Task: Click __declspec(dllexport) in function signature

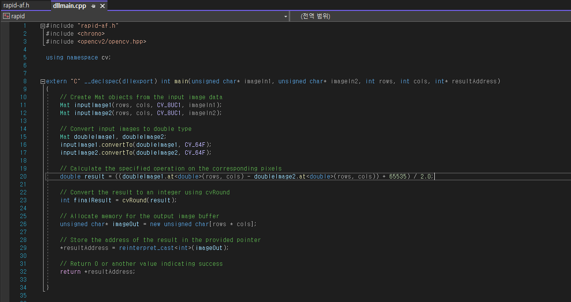Action: click(121, 81)
